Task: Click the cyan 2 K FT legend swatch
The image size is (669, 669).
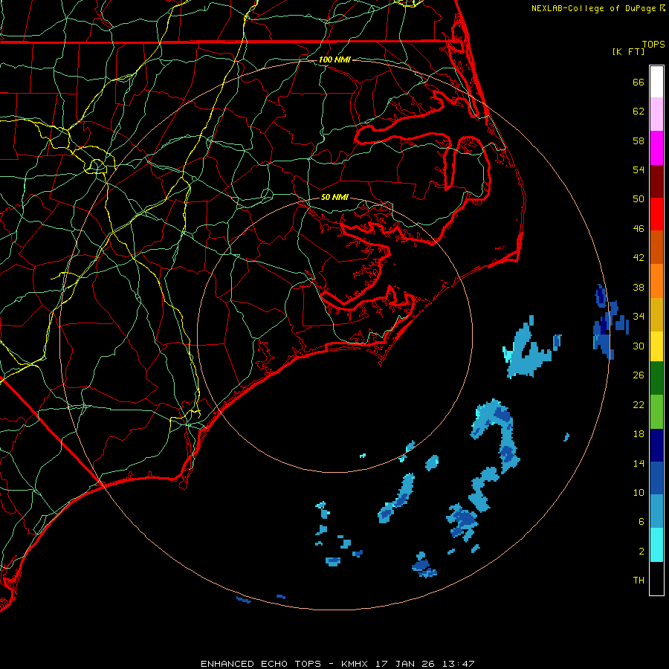Action: coord(656,545)
